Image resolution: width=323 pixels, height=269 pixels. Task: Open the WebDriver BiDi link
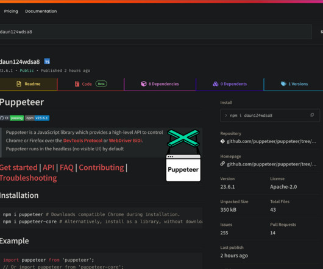point(126,141)
